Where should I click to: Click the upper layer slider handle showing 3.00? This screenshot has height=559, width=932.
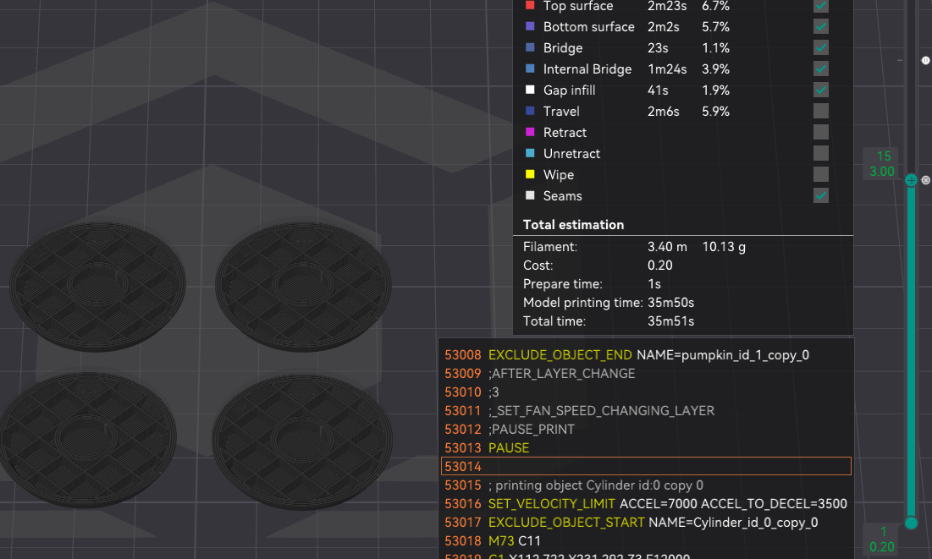tap(911, 179)
